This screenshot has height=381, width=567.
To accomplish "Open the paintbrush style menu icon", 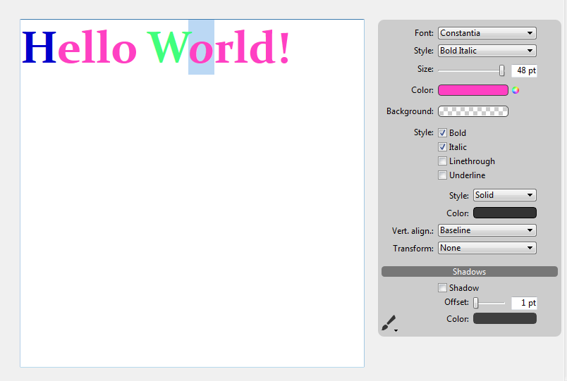I will [x=389, y=323].
